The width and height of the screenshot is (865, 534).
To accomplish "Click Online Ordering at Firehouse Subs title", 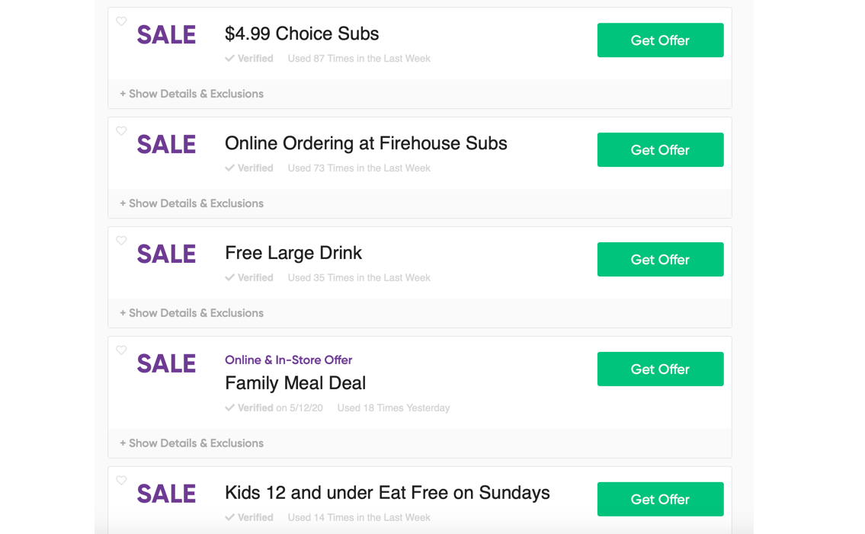I will [x=366, y=143].
